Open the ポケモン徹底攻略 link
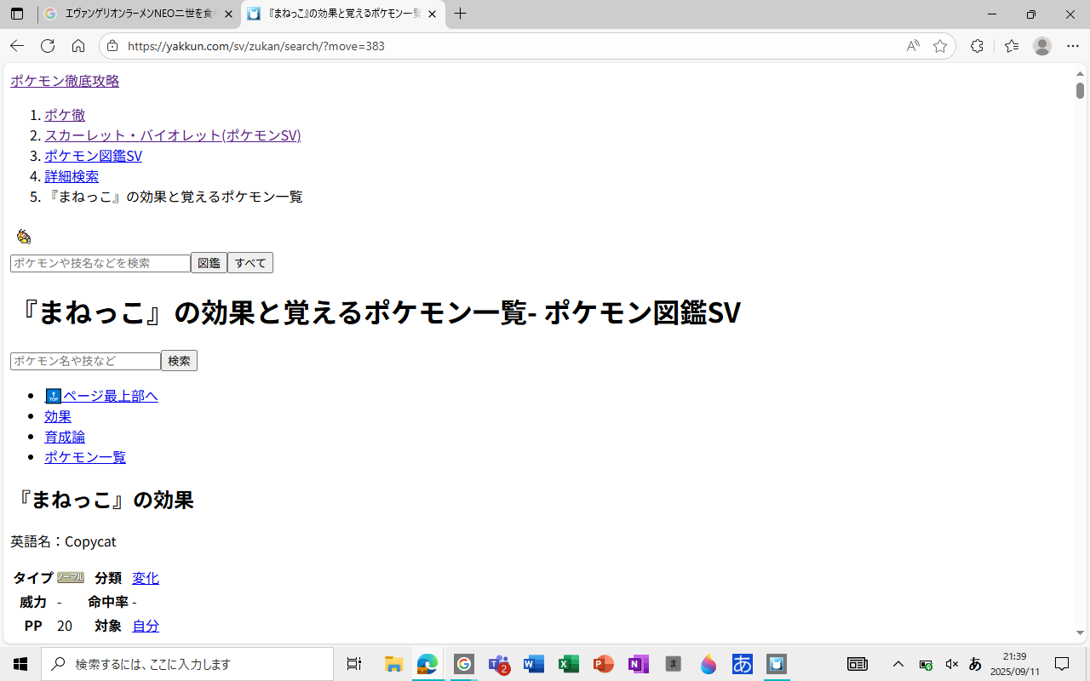 [65, 81]
